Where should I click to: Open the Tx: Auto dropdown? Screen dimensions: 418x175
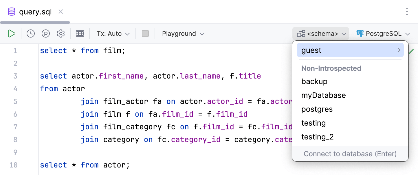tap(113, 33)
